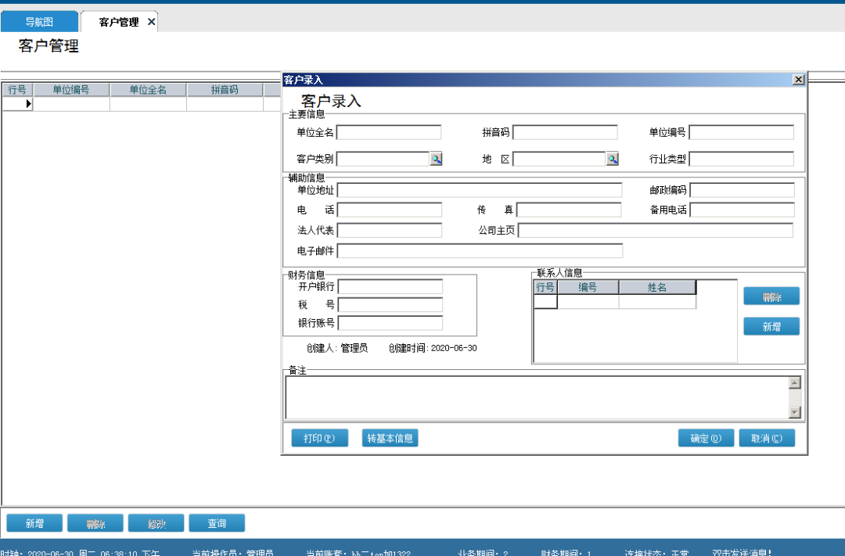Focus the 电子邮件 input field
Image resolution: width=845 pixels, height=556 pixels.
(480, 251)
